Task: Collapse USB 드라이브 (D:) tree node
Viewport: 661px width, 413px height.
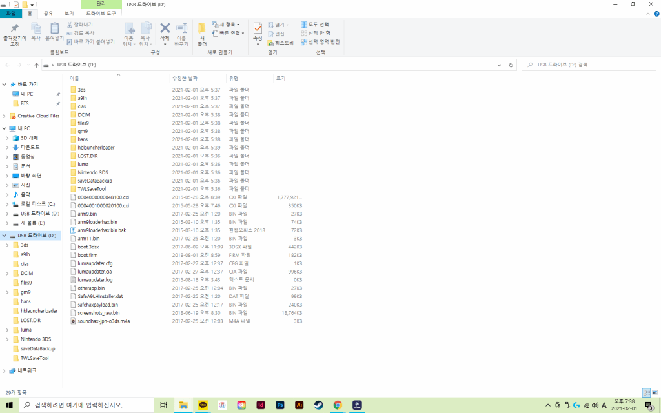Action: [5, 236]
